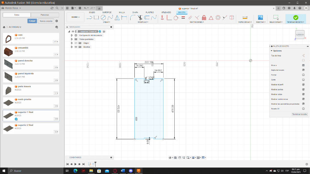Click the Insert image icon
This screenshot has height=174, width=310.
coord(260,17)
